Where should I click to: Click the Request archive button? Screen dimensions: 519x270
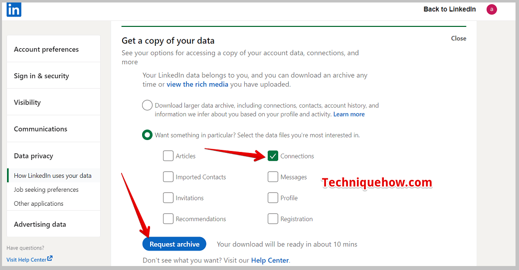click(174, 244)
